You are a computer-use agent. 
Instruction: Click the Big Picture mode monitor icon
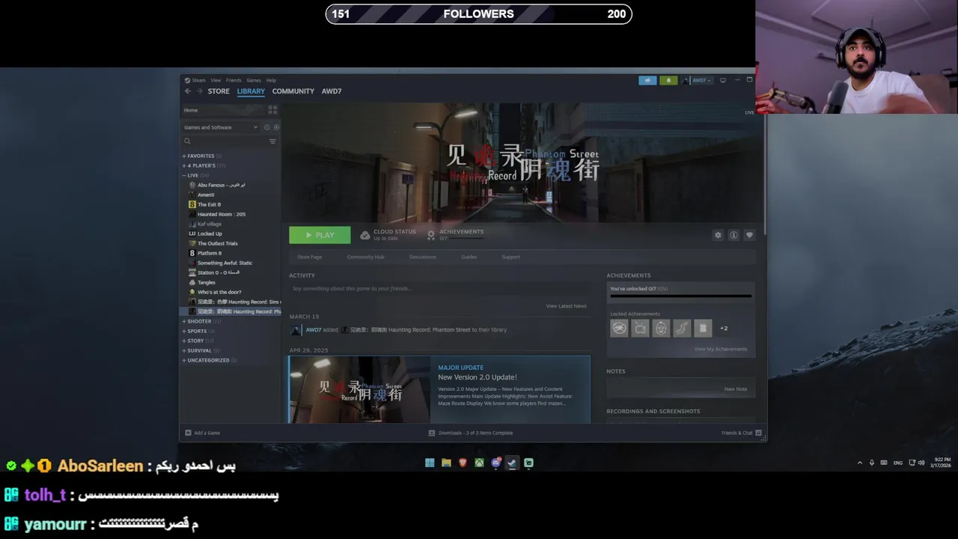tap(723, 80)
